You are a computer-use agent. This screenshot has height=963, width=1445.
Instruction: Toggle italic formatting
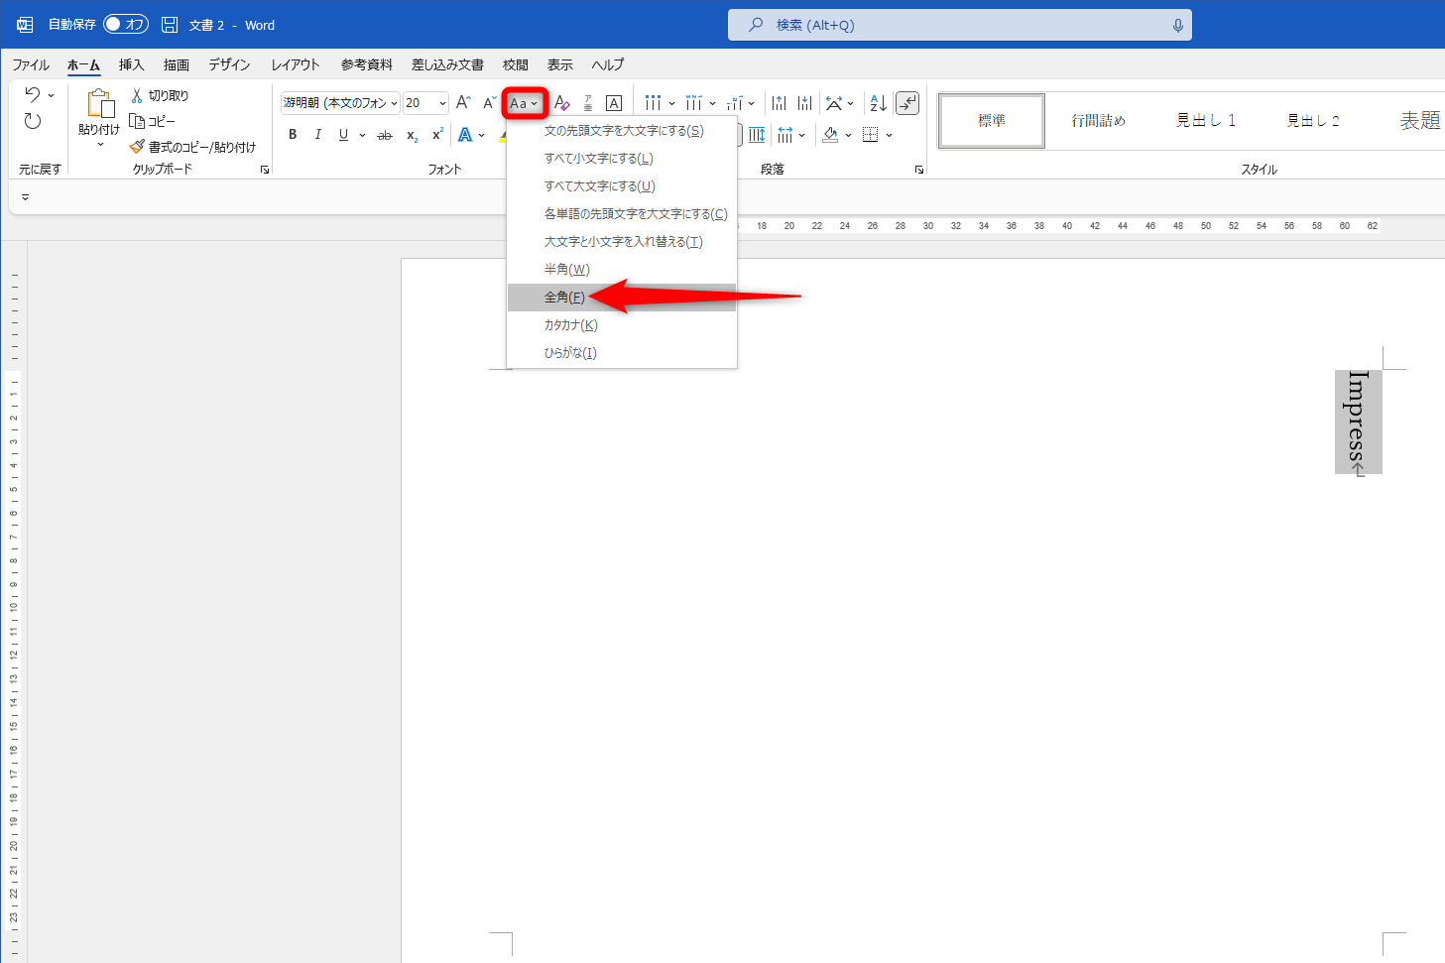point(317,135)
